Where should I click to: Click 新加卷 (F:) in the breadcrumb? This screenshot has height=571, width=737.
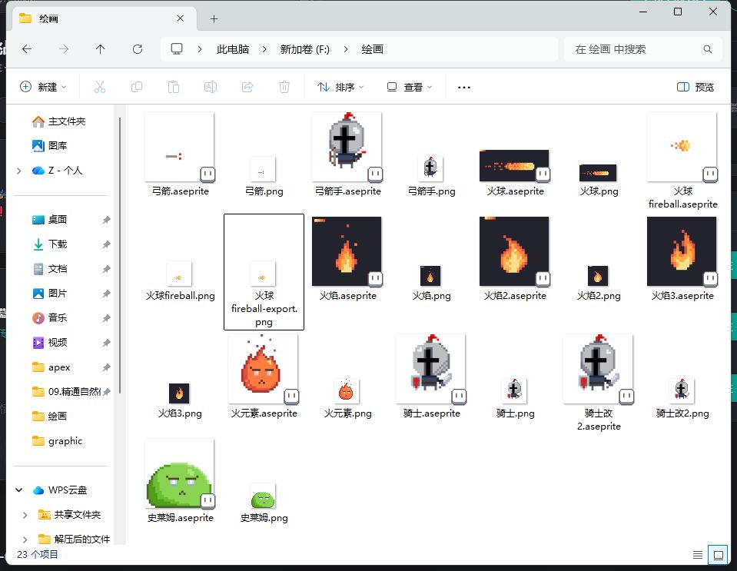(304, 49)
